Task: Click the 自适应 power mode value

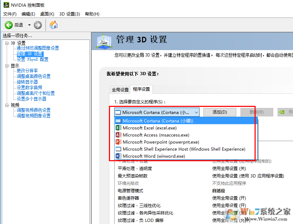Action: 219,191
